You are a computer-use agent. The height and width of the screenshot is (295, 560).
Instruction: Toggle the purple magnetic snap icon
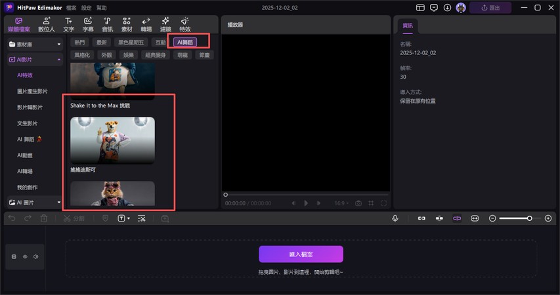(457, 218)
